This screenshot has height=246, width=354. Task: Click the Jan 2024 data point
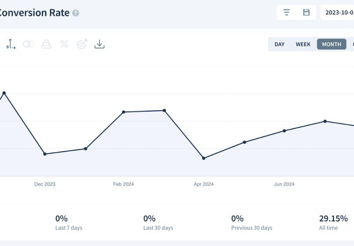(85, 148)
